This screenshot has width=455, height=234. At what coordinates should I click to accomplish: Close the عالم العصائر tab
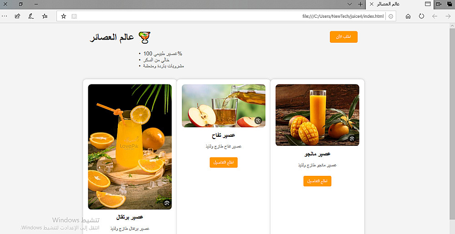(x=371, y=4)
